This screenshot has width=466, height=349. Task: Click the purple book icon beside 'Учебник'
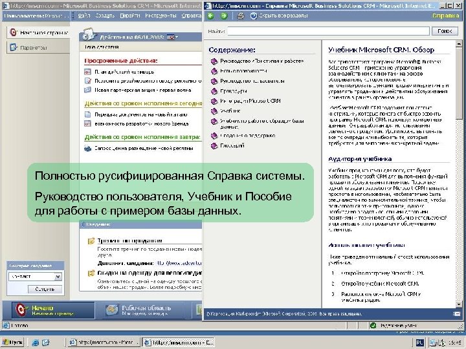click(214, 111)
